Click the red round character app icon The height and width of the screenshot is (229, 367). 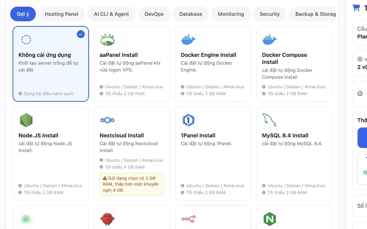107,219
